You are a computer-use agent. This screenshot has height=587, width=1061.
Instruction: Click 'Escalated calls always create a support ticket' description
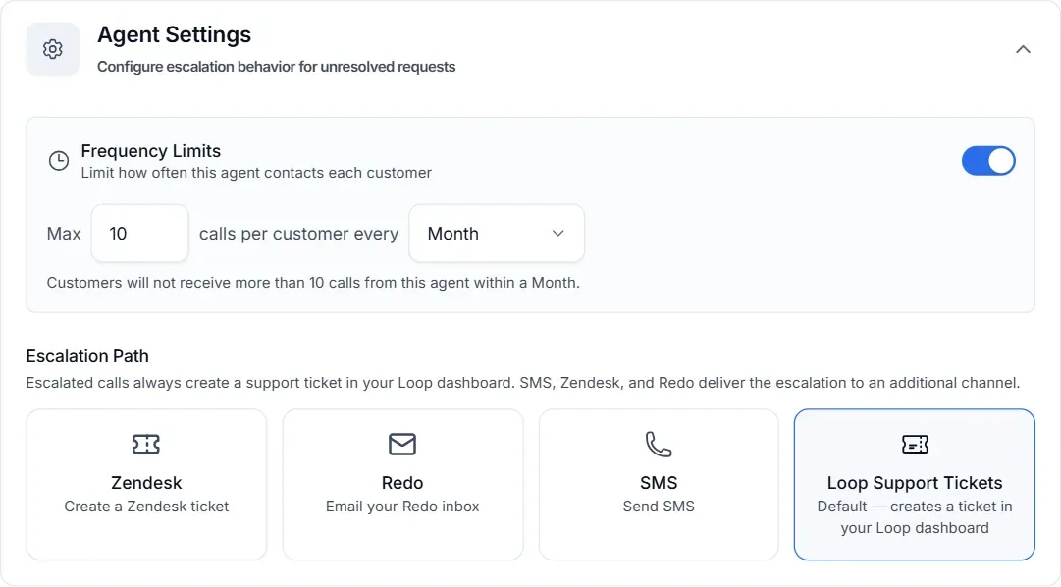click(523, 383)
